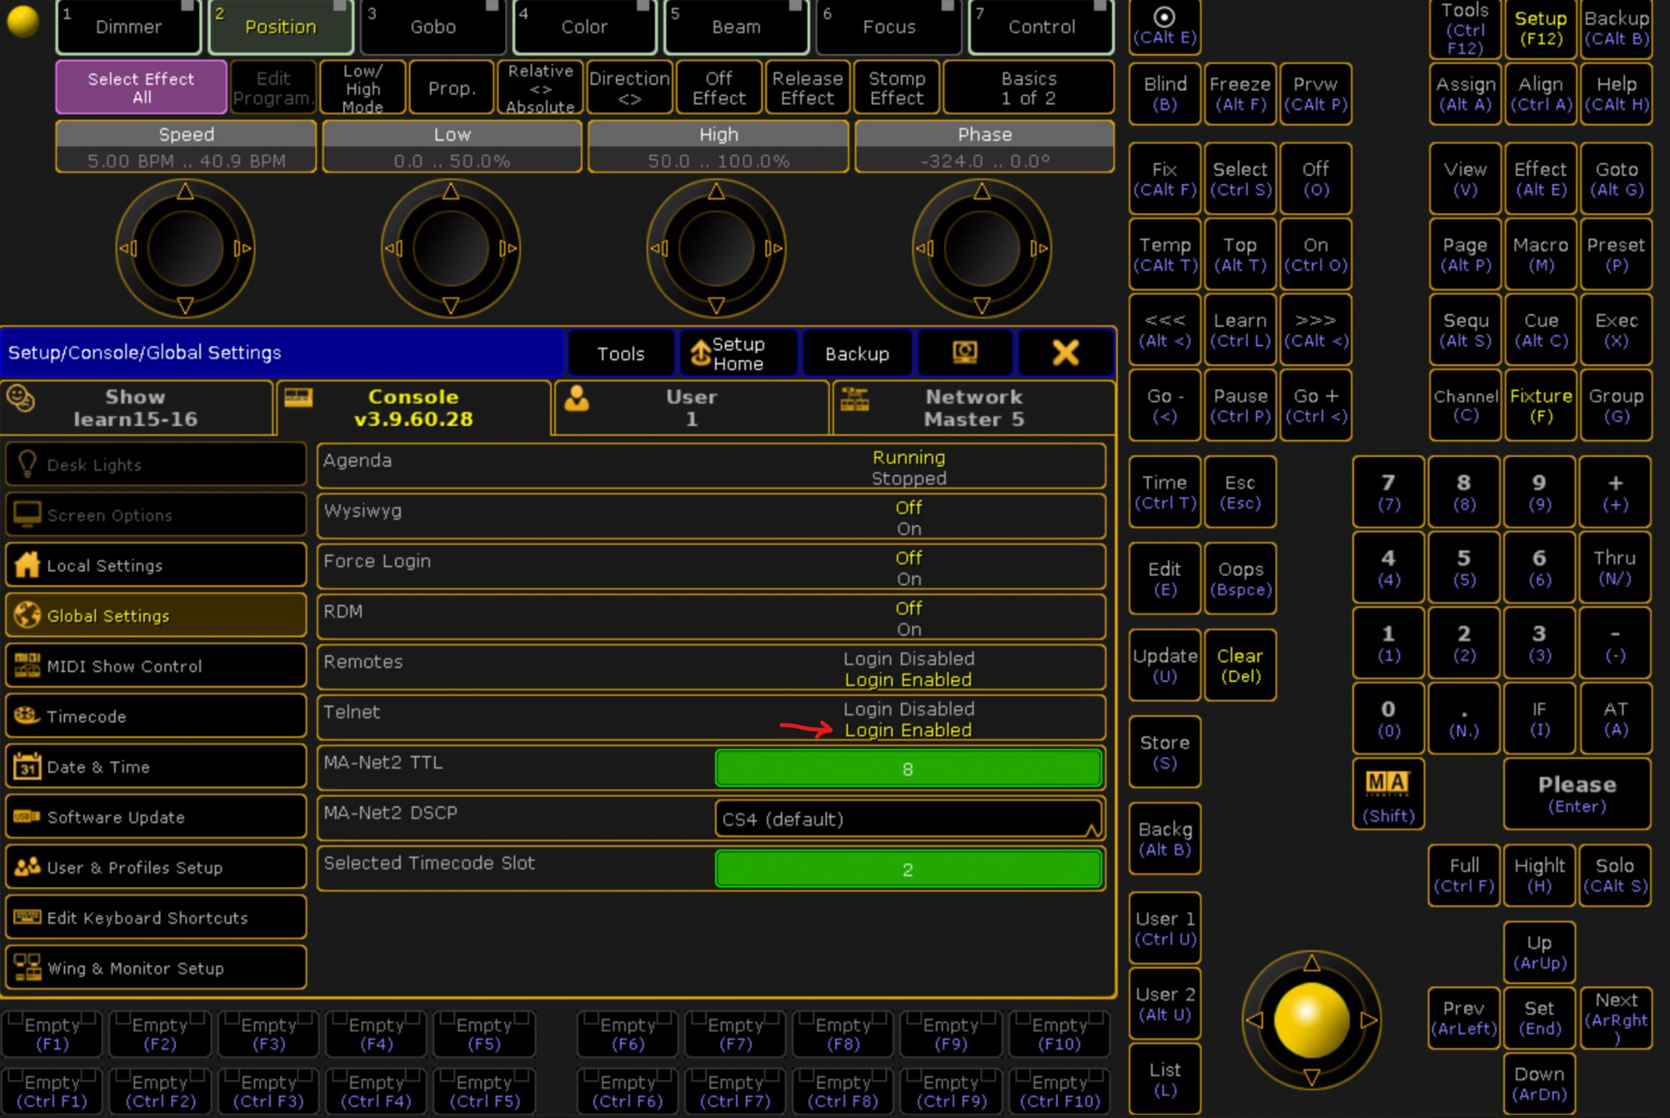Switch to the Network Master 5 tab
This screenshot has width=1670, height=1118.
click(974, 407)
